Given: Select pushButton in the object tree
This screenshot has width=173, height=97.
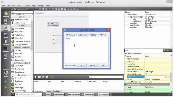Looking at the screenshot, I should (137, 21).
